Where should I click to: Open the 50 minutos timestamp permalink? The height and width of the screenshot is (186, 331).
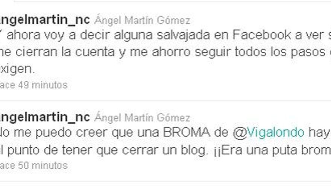click(34, 166)
